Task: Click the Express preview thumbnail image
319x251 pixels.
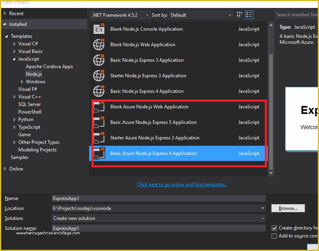Action: click(x=302, y=119)
